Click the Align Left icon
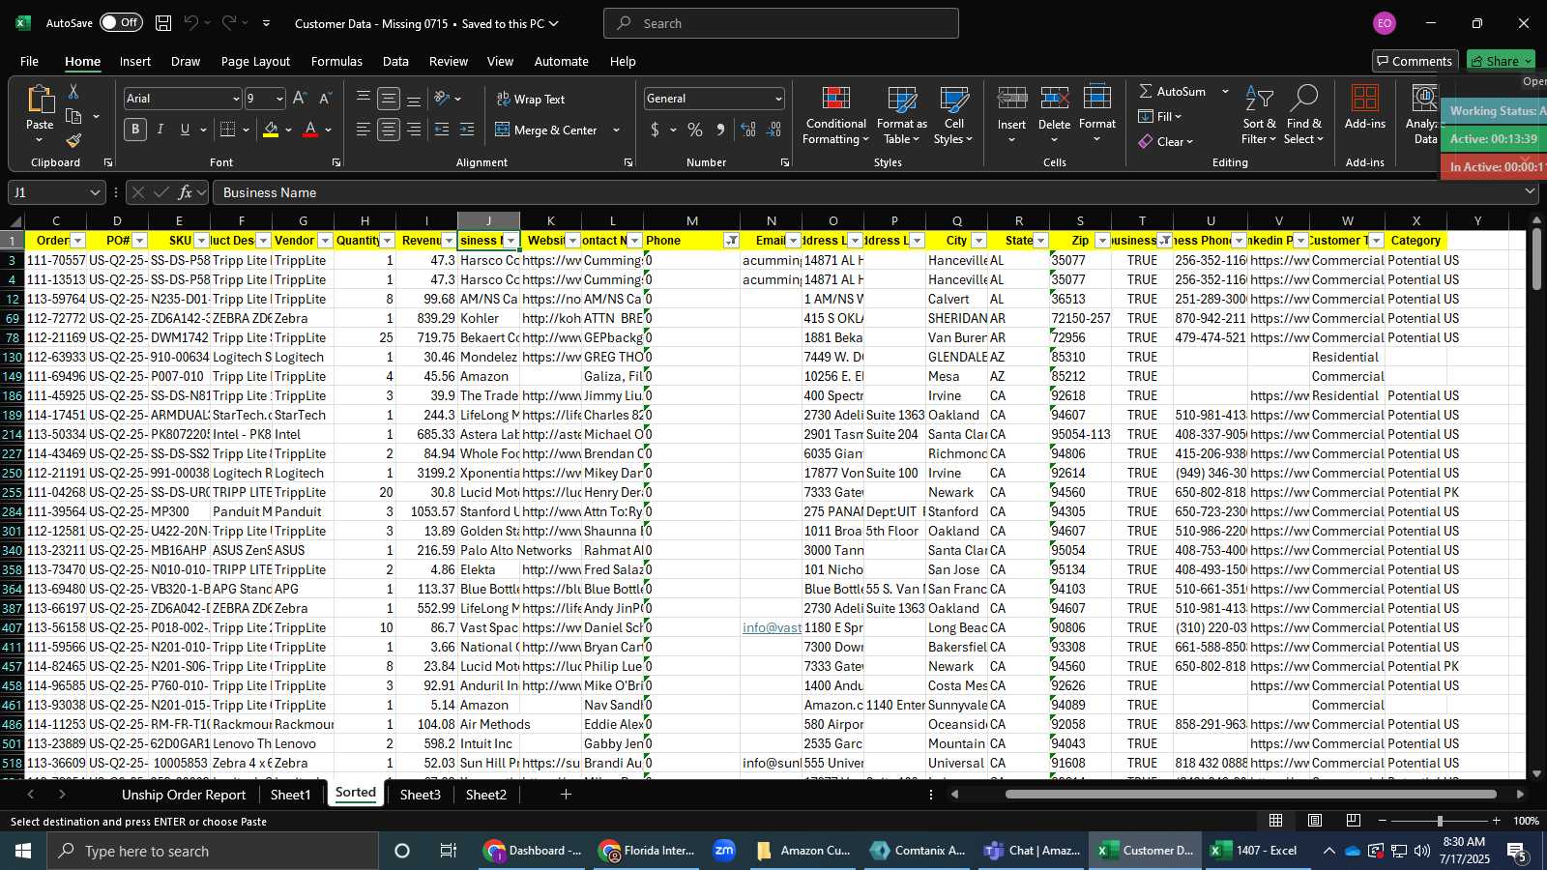1547x870 pixels. [364, 130]
